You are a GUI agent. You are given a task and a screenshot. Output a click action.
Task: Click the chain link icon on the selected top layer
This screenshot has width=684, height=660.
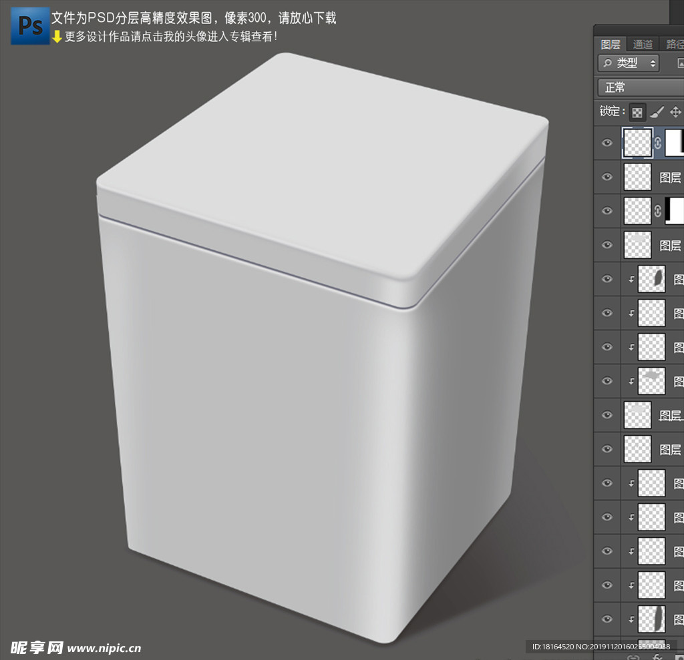(658, 143)
